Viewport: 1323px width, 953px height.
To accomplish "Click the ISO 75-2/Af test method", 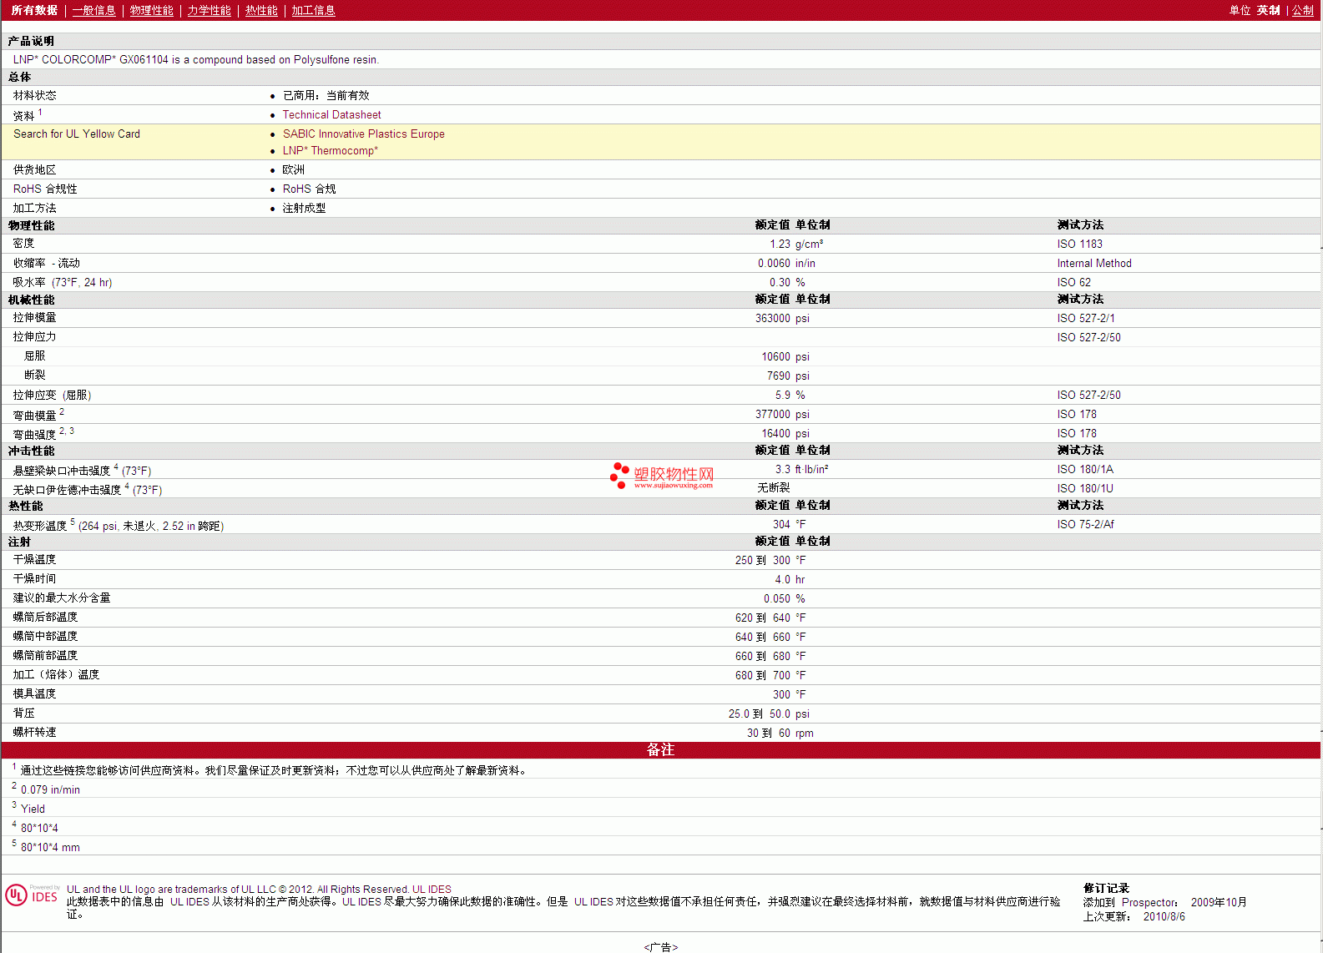I will (1085, 525).
